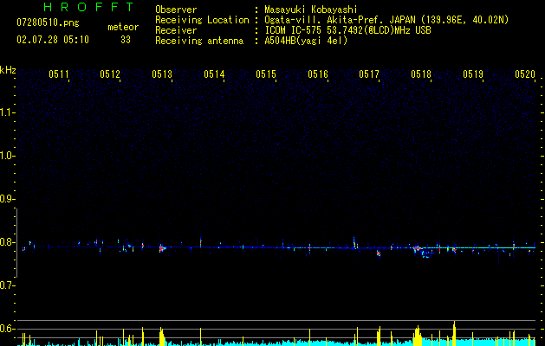Viewport: 545px width, 346px height.
Task: Click observer name Masayuki Kobayashi
Action: [311, 10]
